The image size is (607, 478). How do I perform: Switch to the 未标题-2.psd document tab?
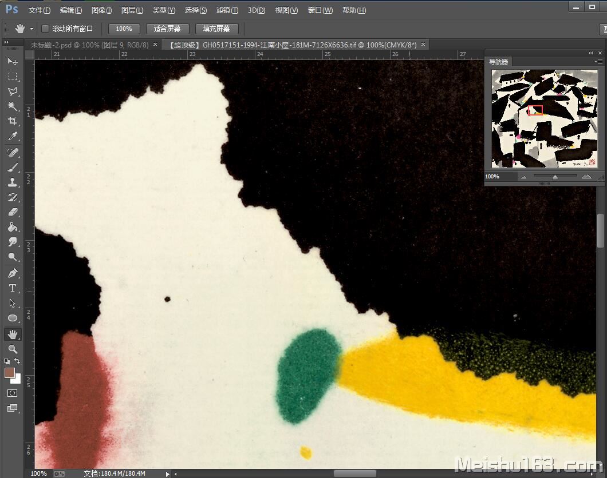(x=89, y=45)
